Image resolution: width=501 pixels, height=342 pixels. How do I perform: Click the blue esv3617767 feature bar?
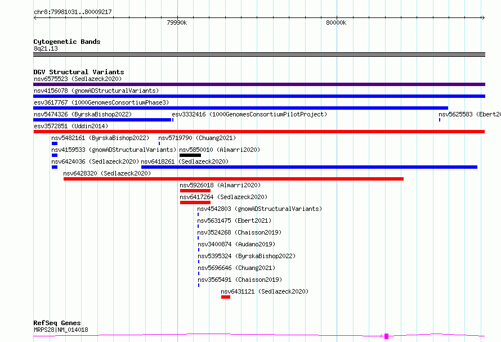pos(240,108)
